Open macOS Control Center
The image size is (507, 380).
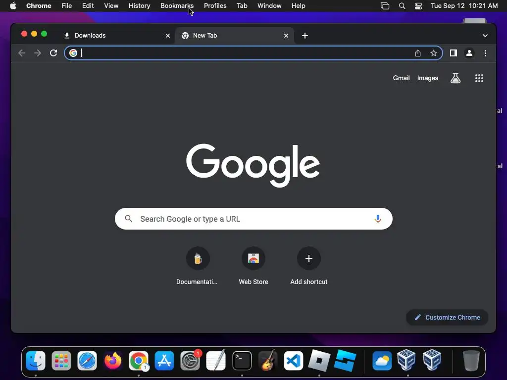418,6
